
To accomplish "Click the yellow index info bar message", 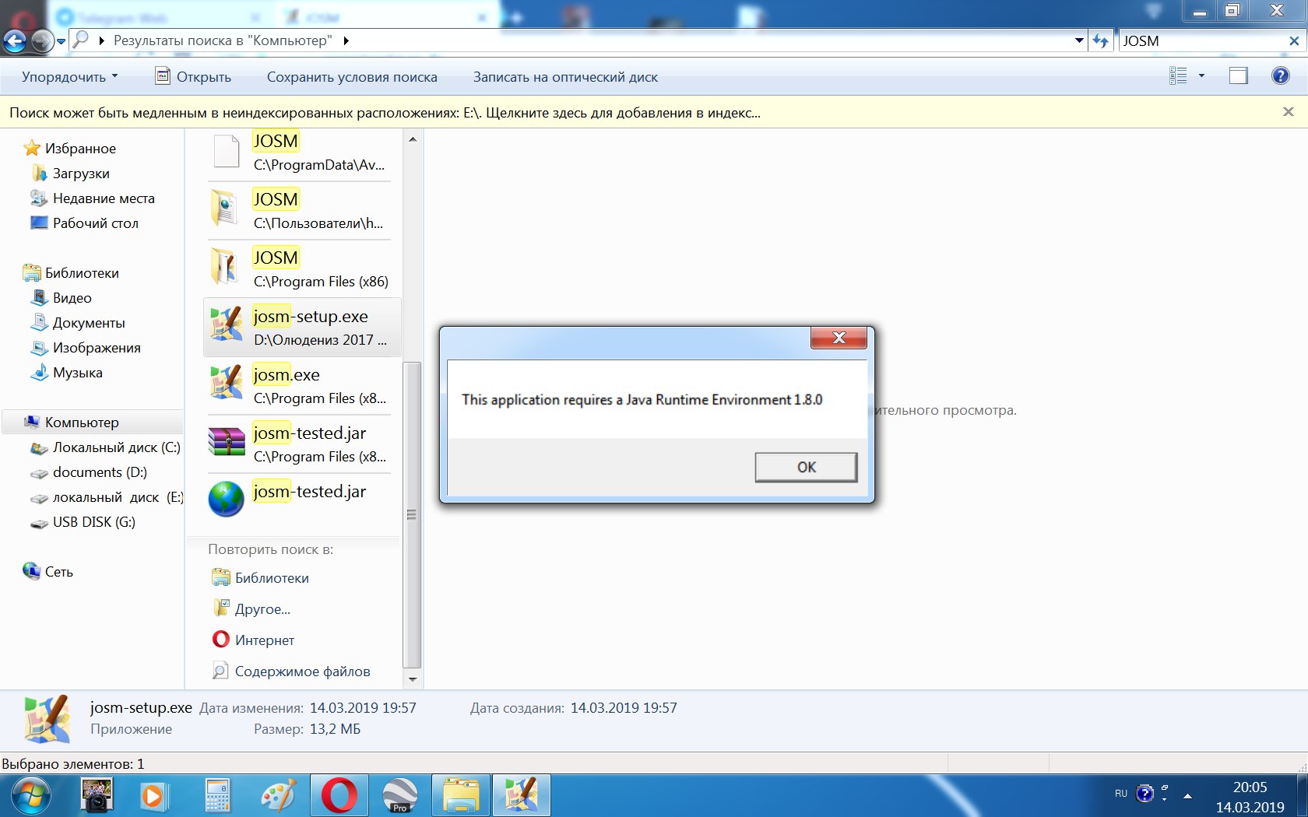I will coord(385,113).
